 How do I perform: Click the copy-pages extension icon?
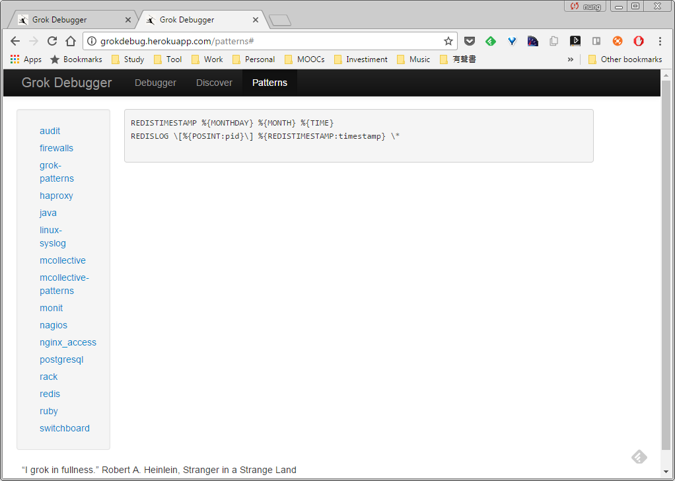554,42
